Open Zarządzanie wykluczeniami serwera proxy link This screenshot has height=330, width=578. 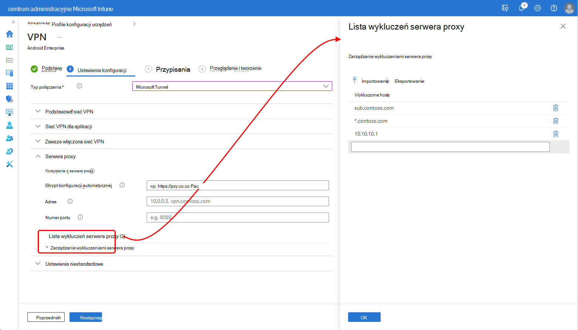[x=92, y=248]
